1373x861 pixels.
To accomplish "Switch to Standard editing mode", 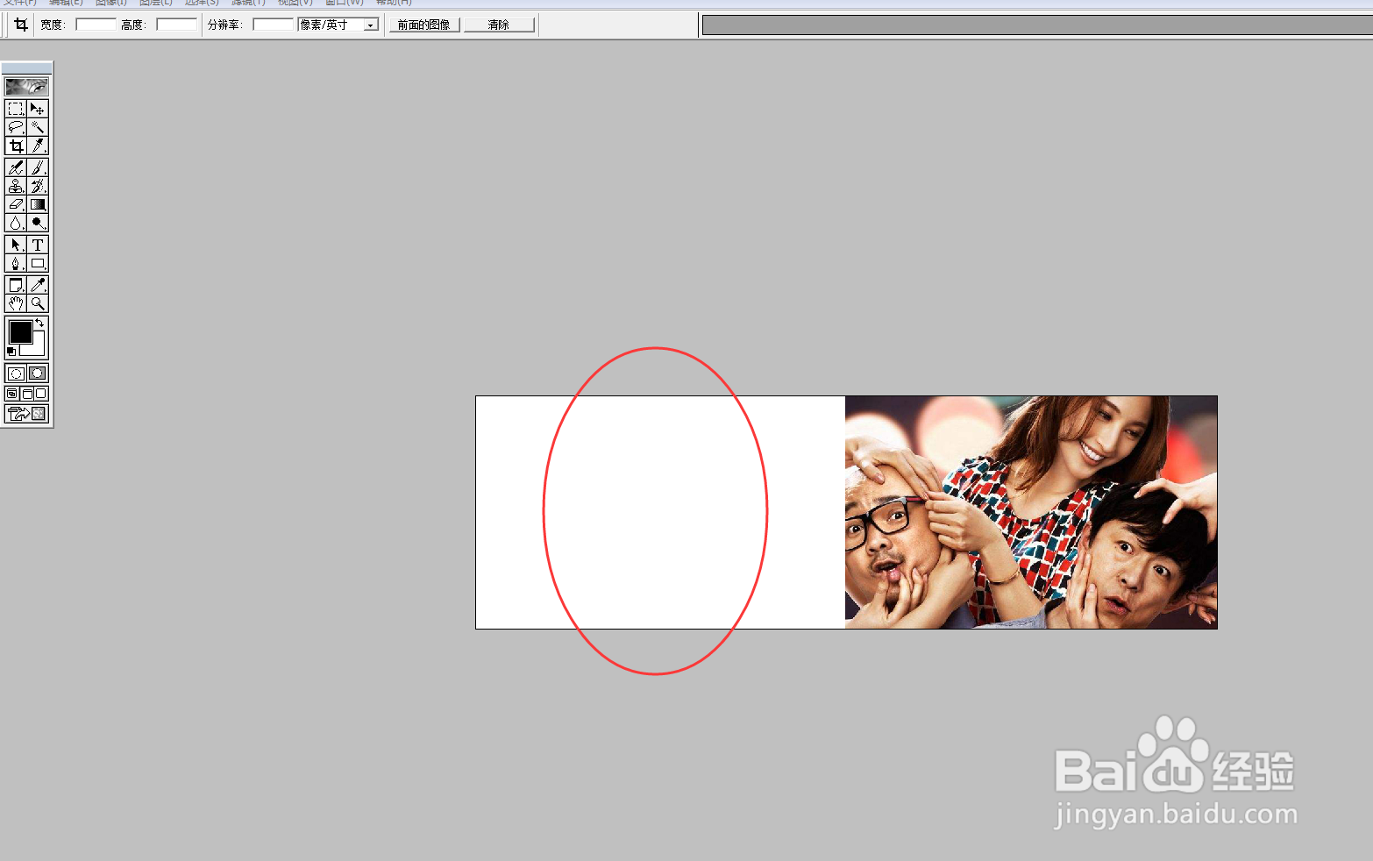I will [16, 374].
